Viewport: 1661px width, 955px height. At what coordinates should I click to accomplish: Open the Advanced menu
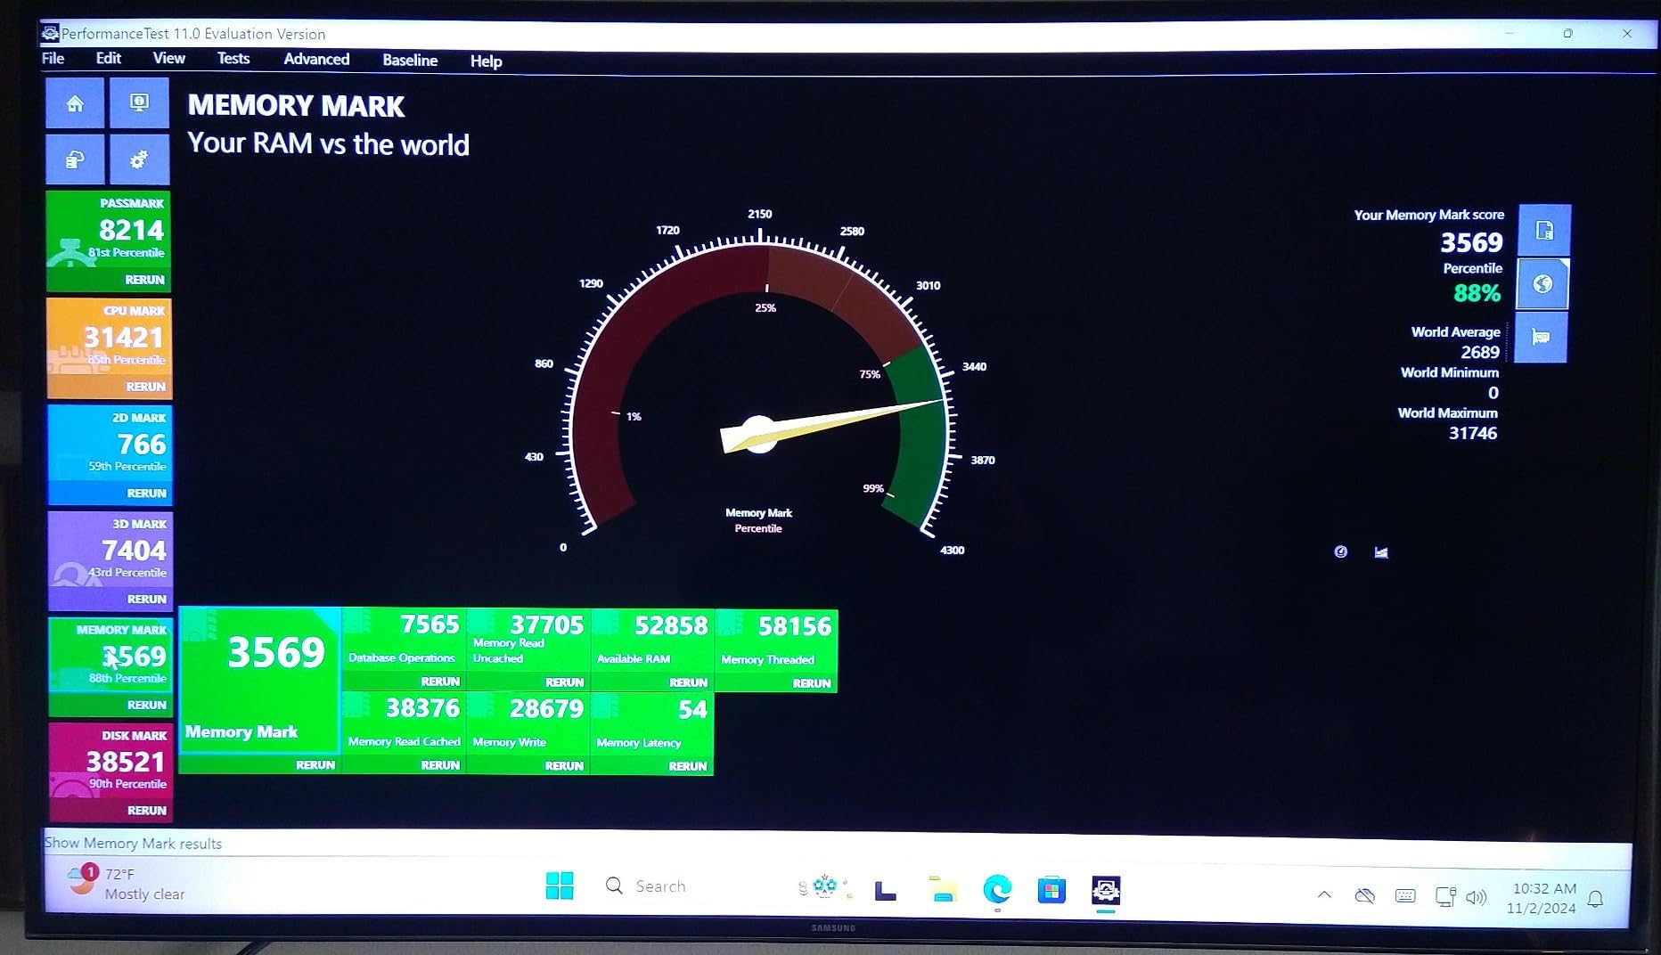[x=316, y=60]
